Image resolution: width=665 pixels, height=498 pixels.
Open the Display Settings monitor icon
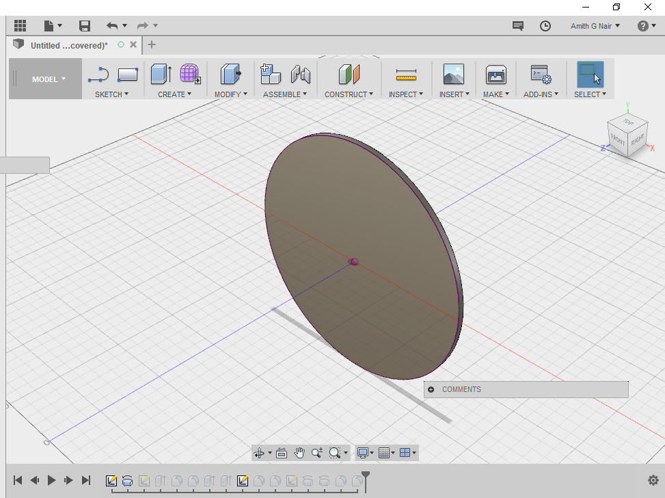click(363, 453)
